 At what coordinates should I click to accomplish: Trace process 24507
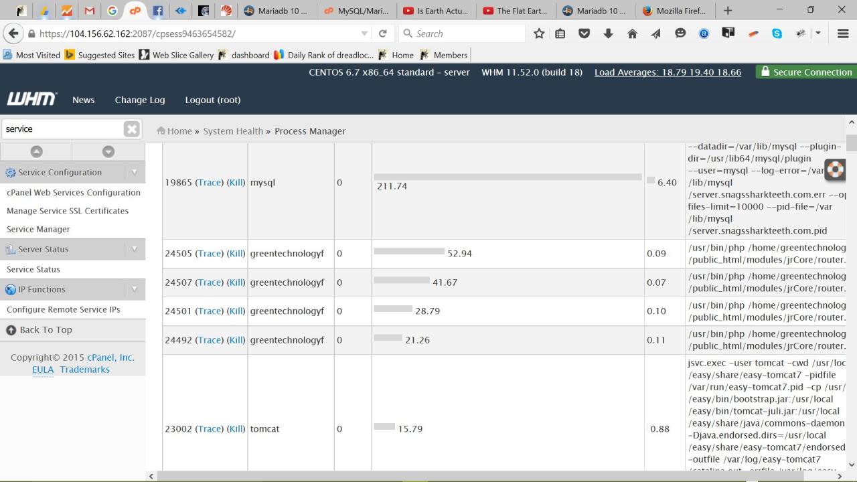coord(210,283)
